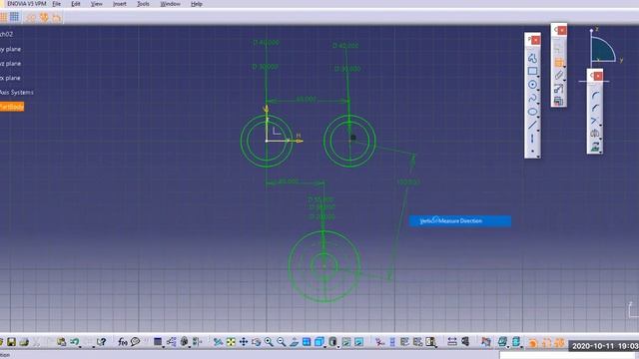Select the Trim tool

pyautogui.click(x=595, y=121)
